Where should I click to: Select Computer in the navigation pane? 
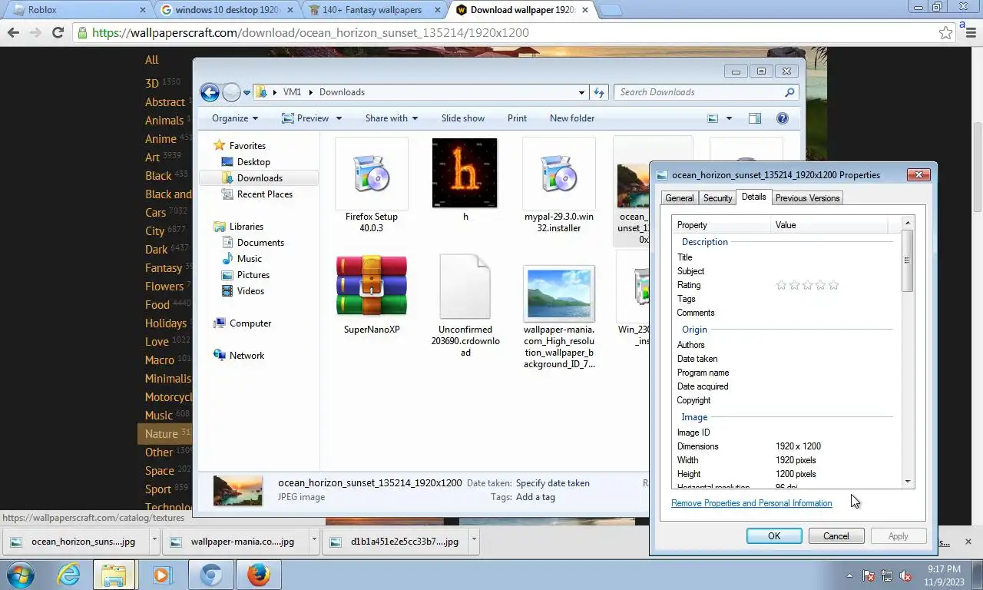[x=250, y=323]
